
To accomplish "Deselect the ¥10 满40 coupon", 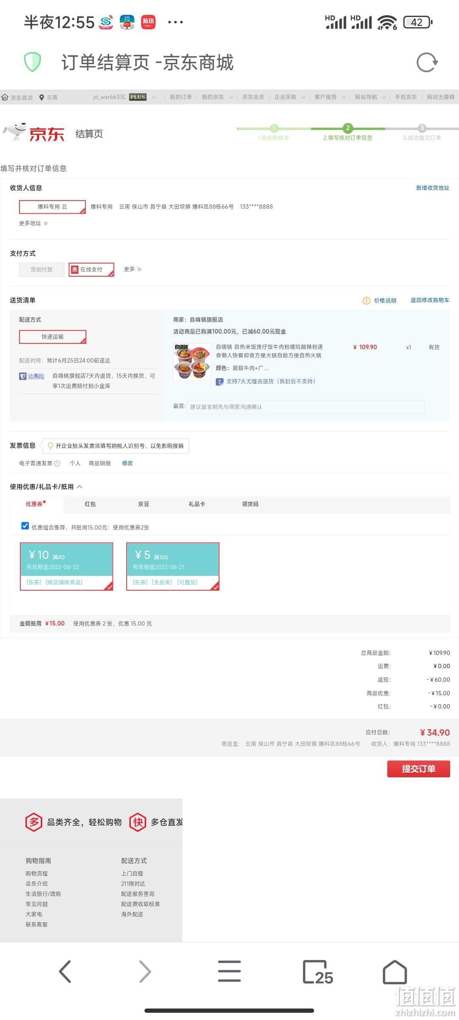I will coord(67,567).
